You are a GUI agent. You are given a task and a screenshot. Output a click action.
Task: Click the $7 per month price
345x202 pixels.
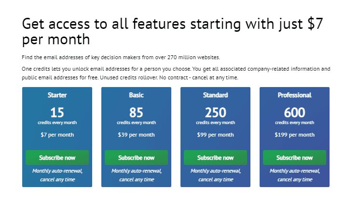[x=57, y=135]
